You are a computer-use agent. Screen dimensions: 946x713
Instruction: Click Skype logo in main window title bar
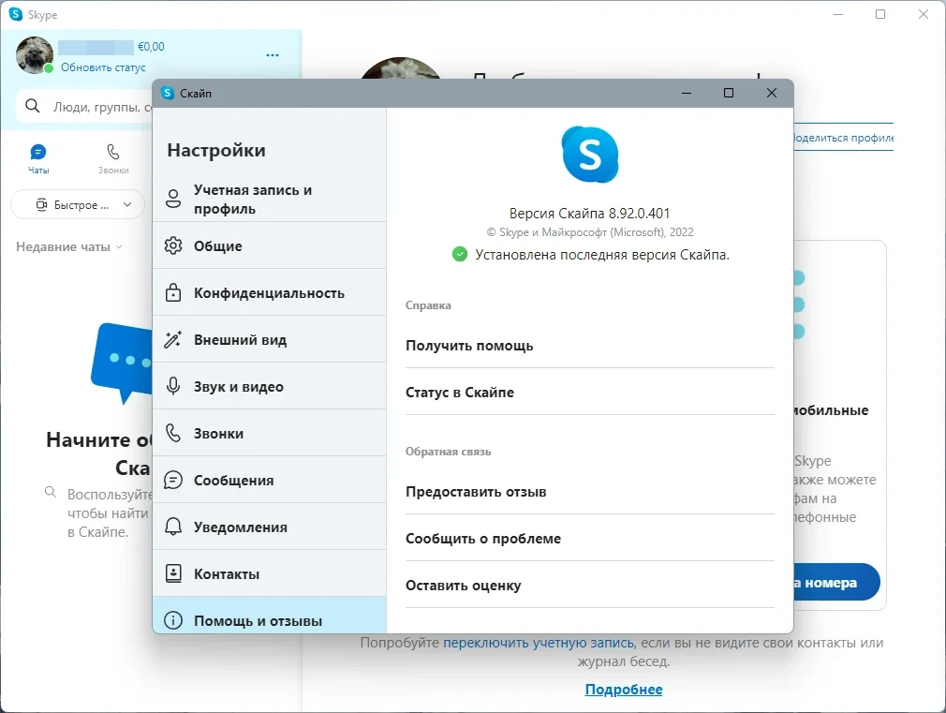pyautogui.click(x=16, y=14)
